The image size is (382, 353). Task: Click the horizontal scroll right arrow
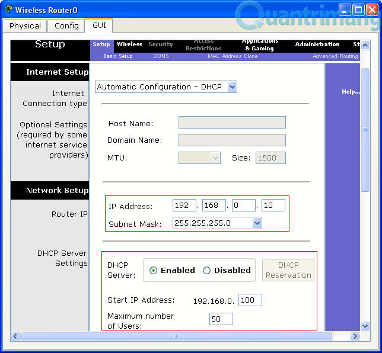[x=355, y=336]
